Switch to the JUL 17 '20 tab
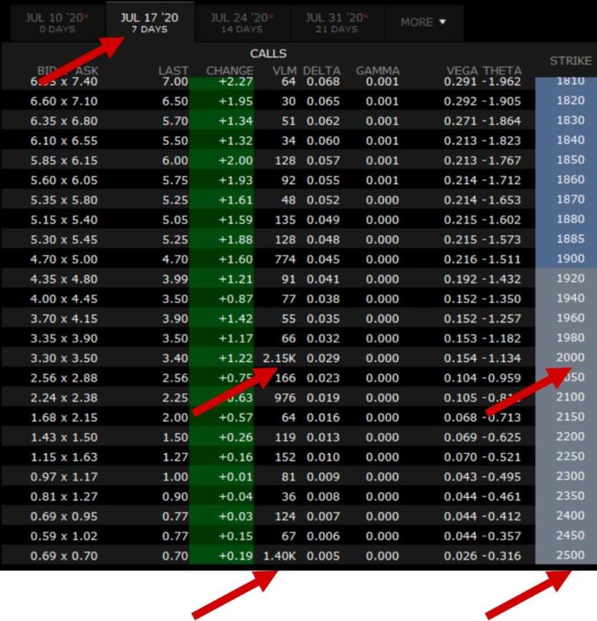Viewport: 597px width, 621px height. click(x=149, y=22)
